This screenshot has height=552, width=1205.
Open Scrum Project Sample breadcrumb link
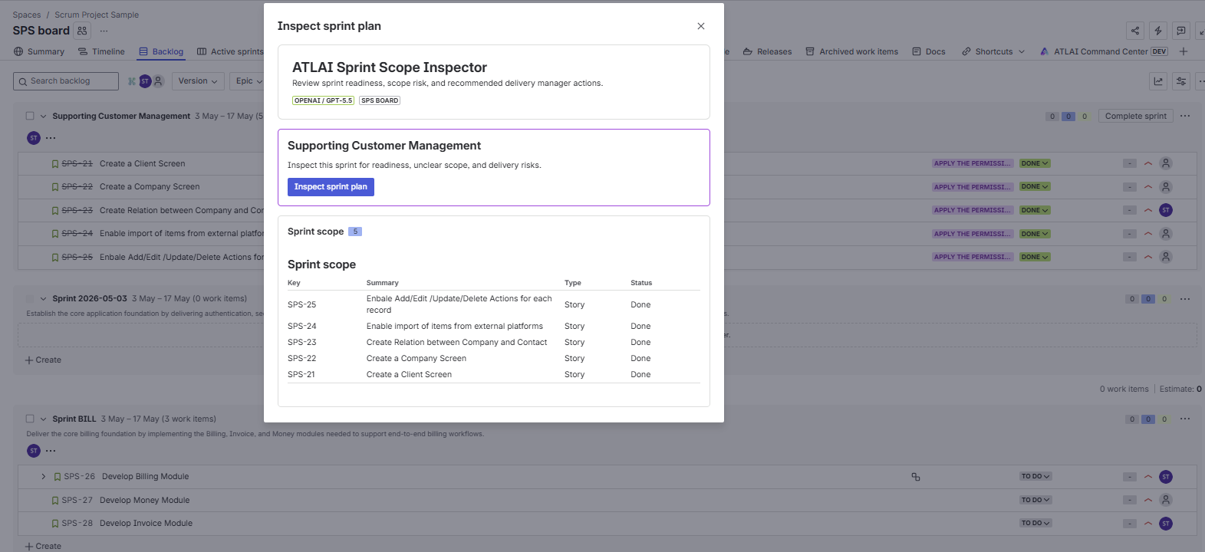point(97,15)
